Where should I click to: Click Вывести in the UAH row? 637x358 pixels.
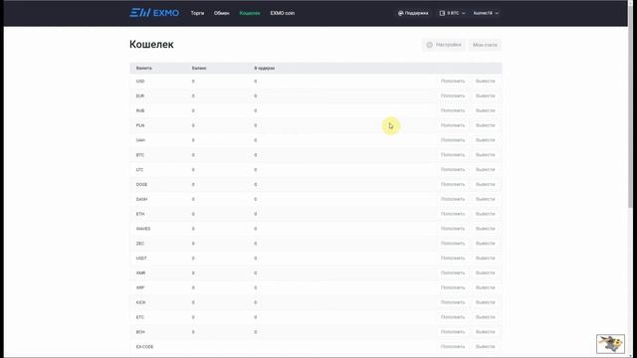click(485, 140)
